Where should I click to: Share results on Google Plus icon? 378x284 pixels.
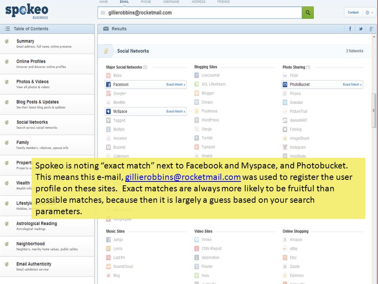(371, 29)
